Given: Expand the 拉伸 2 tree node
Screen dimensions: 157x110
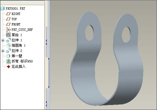Looking at the screenshot, I should 3,51.
